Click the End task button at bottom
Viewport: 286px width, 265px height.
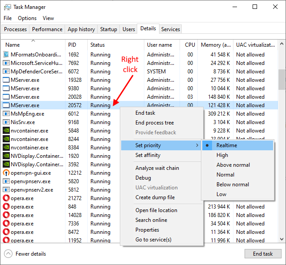(263, 254)
